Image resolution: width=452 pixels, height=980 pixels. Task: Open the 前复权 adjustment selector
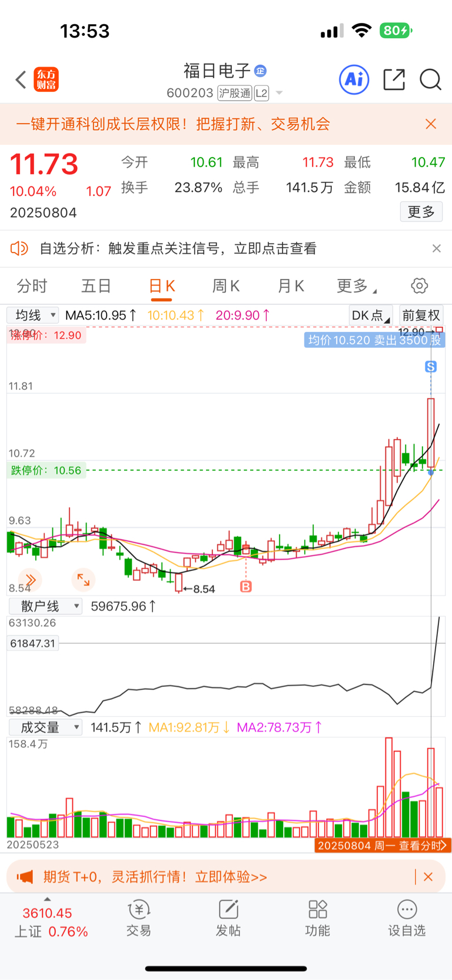pos(421,315)
